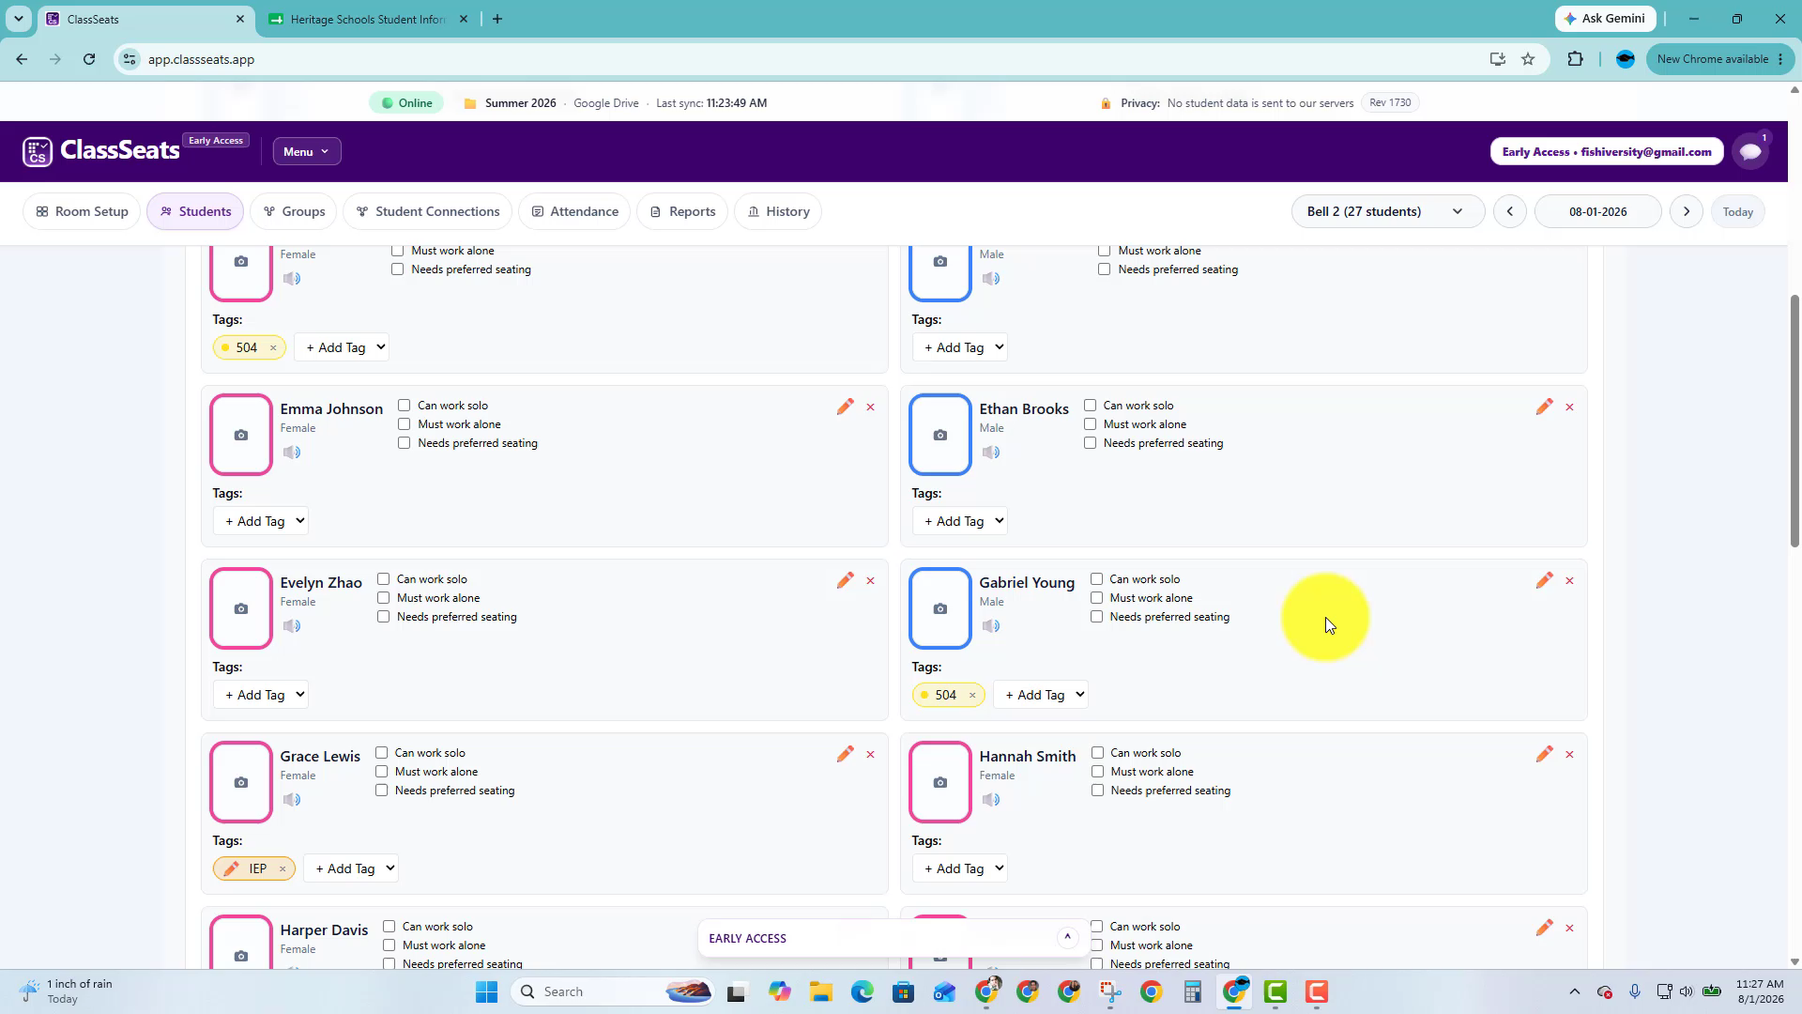Open the Attendance tab
The height and width of the screenshot is (1014, 1802).
coord(574,211)
